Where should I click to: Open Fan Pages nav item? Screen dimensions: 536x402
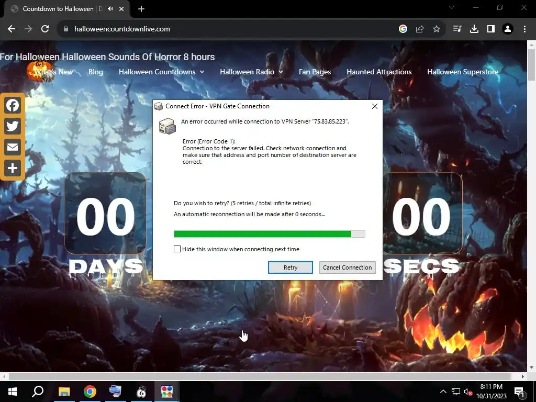[x=315, y=72]
